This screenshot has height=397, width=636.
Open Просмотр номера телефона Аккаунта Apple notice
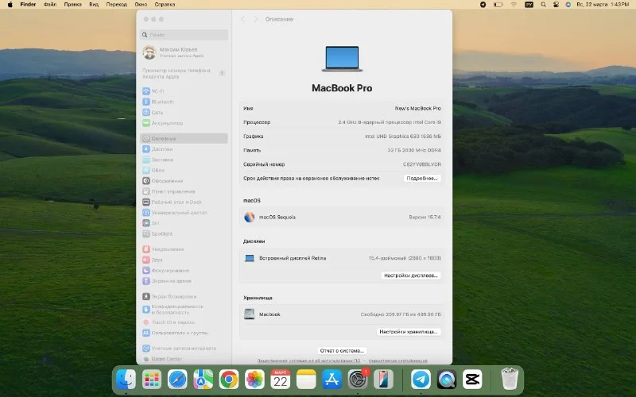[184, 73]
